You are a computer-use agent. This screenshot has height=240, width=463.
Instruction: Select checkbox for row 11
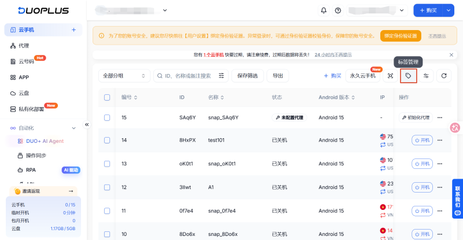click(107, 211)
